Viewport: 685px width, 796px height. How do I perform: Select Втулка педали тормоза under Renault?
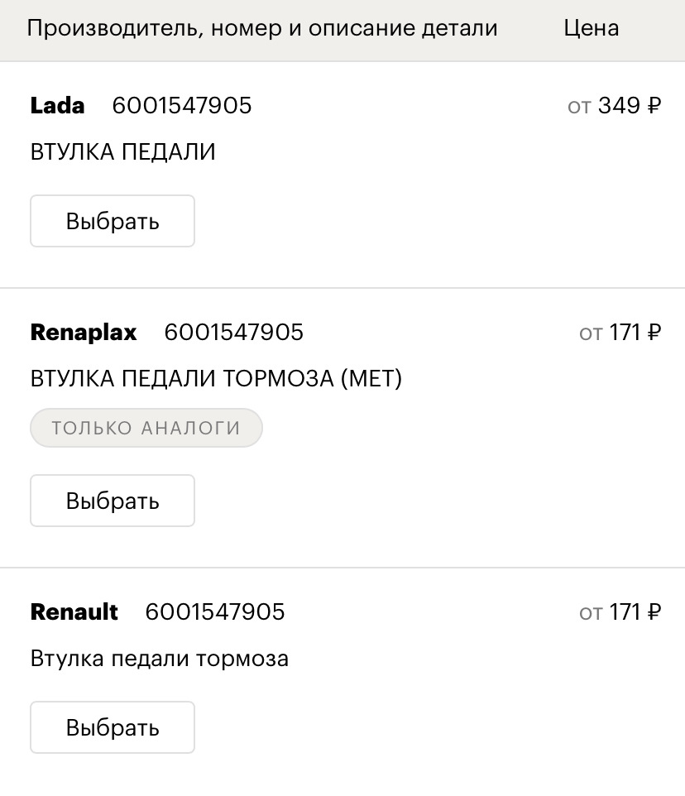[159, 658]
